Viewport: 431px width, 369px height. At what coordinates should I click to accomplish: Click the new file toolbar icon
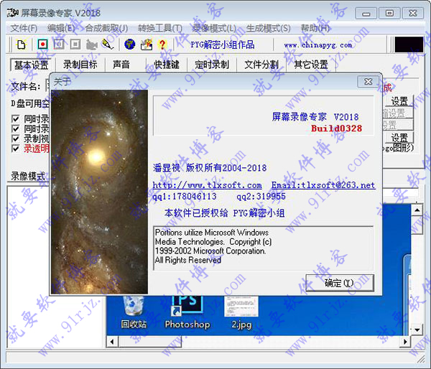22,45
